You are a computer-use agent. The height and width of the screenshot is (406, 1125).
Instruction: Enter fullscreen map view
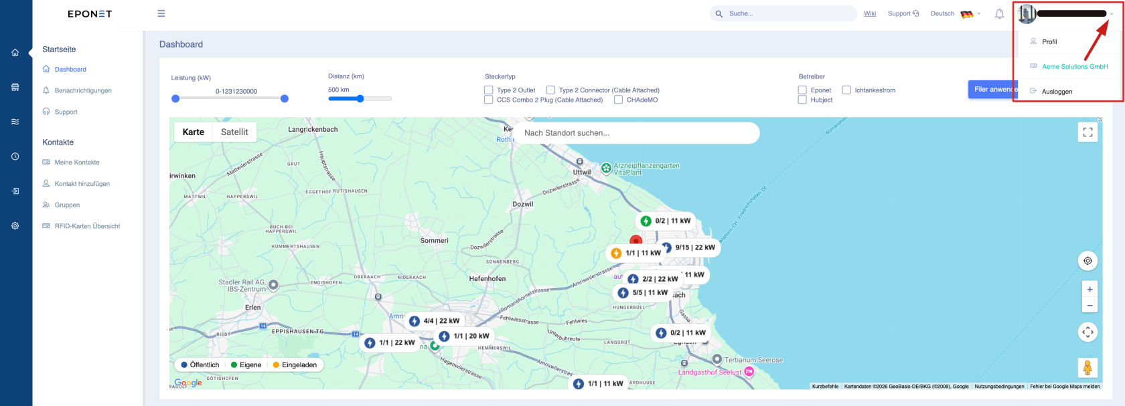[x=1087, y=132]
